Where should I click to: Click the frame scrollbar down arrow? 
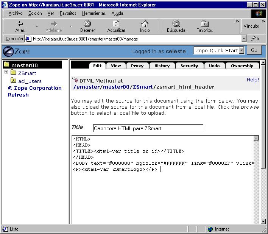[x=263, y=222]
